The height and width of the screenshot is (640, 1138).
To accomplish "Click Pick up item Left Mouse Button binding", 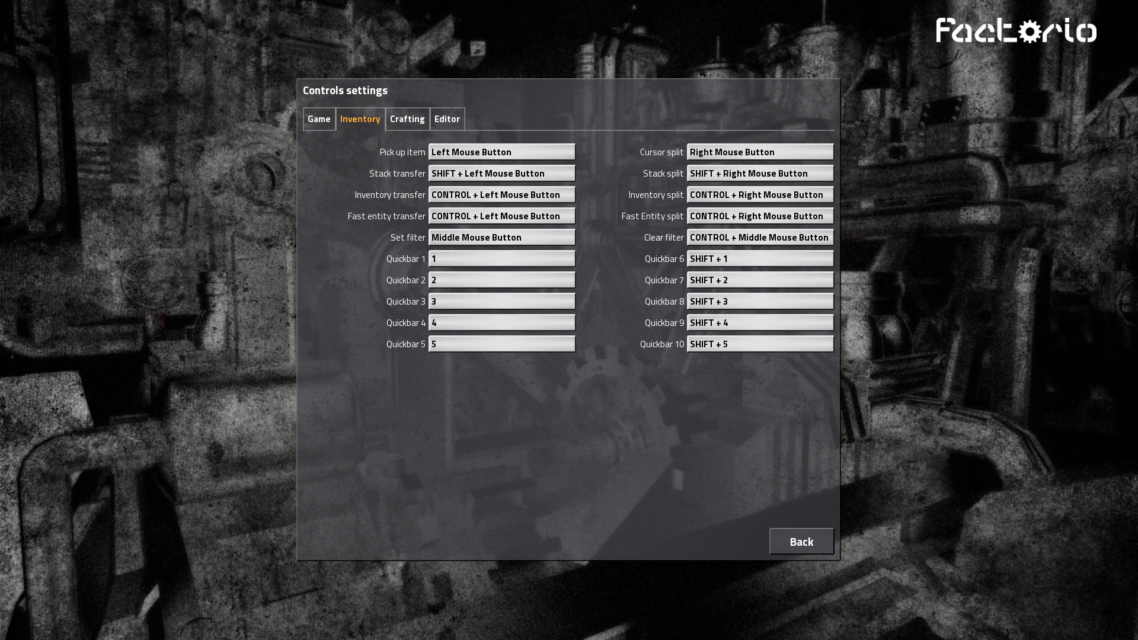I will (502, 152).
